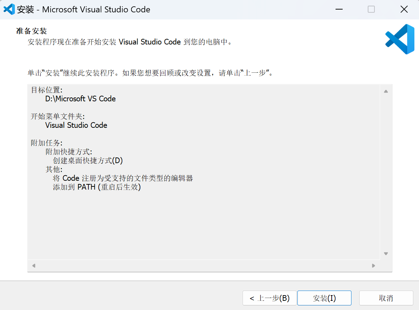The width and height of the screenshot is (419, 310).
Task: Click the scrollbar up arrow icon
Action: 386,90
